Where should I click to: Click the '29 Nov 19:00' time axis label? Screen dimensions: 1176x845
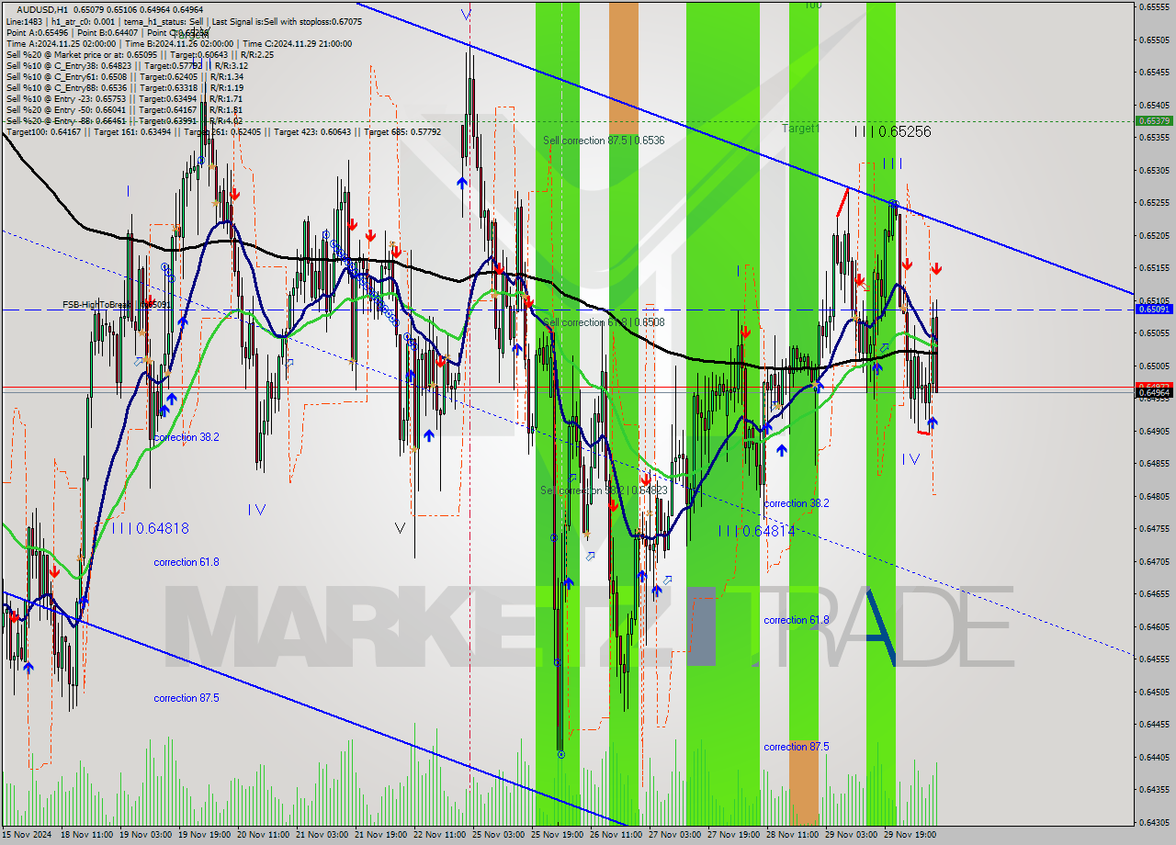910,836
